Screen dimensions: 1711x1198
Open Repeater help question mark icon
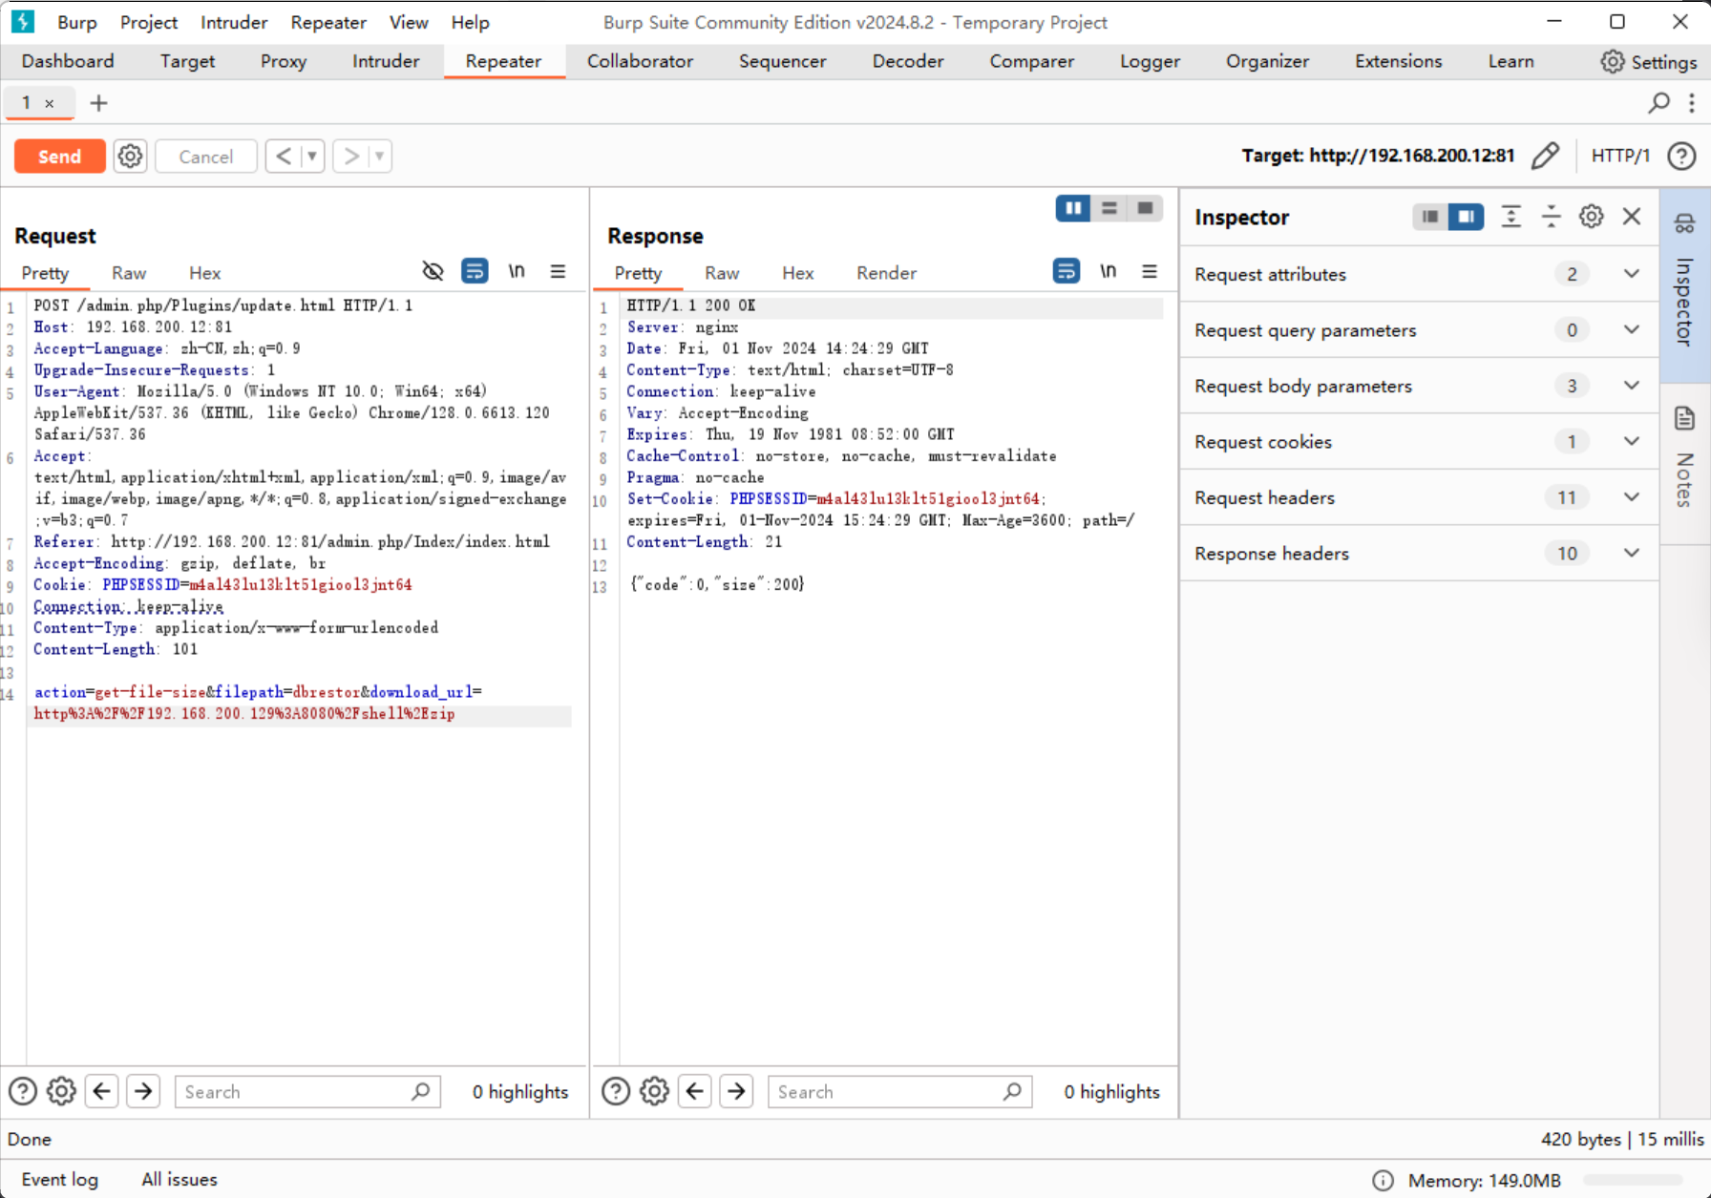1681,155
